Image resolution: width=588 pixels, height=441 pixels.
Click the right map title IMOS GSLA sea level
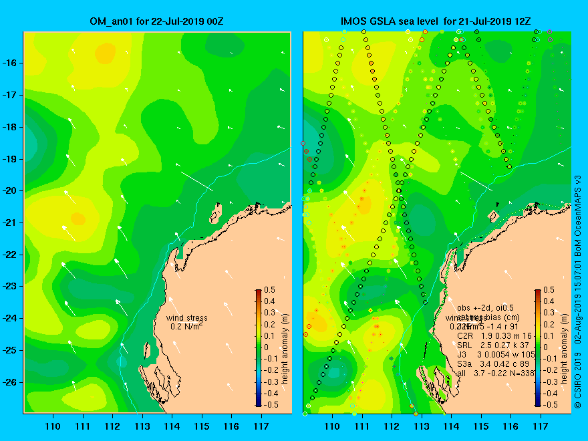pos(390,21)
